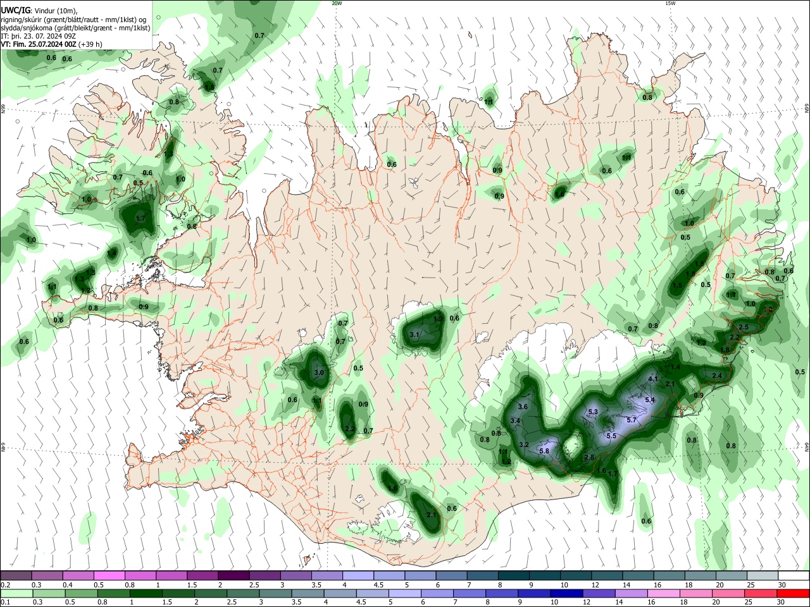Viewport: 810px width, 607px height.
Task: Click the bright red 30 mm rain legend swatch
Action: (x=793, y=594)
